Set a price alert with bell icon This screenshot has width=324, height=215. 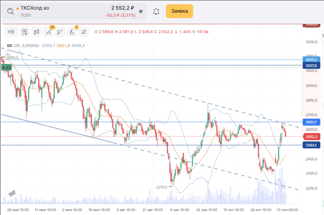[x=156, y=12]
